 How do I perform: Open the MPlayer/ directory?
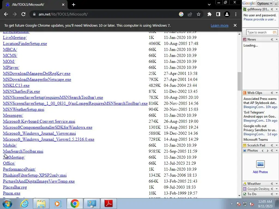pos(11,67)
